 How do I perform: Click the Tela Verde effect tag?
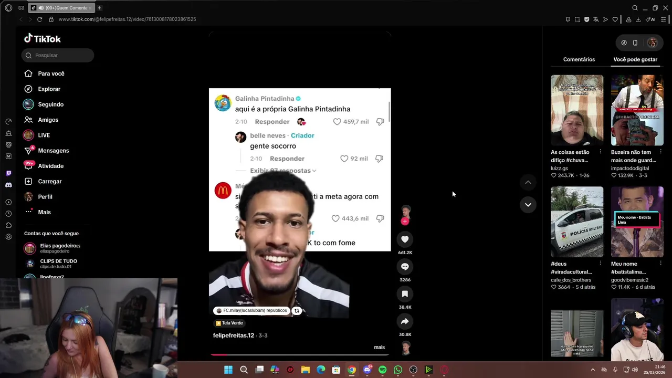coord(229,323)
